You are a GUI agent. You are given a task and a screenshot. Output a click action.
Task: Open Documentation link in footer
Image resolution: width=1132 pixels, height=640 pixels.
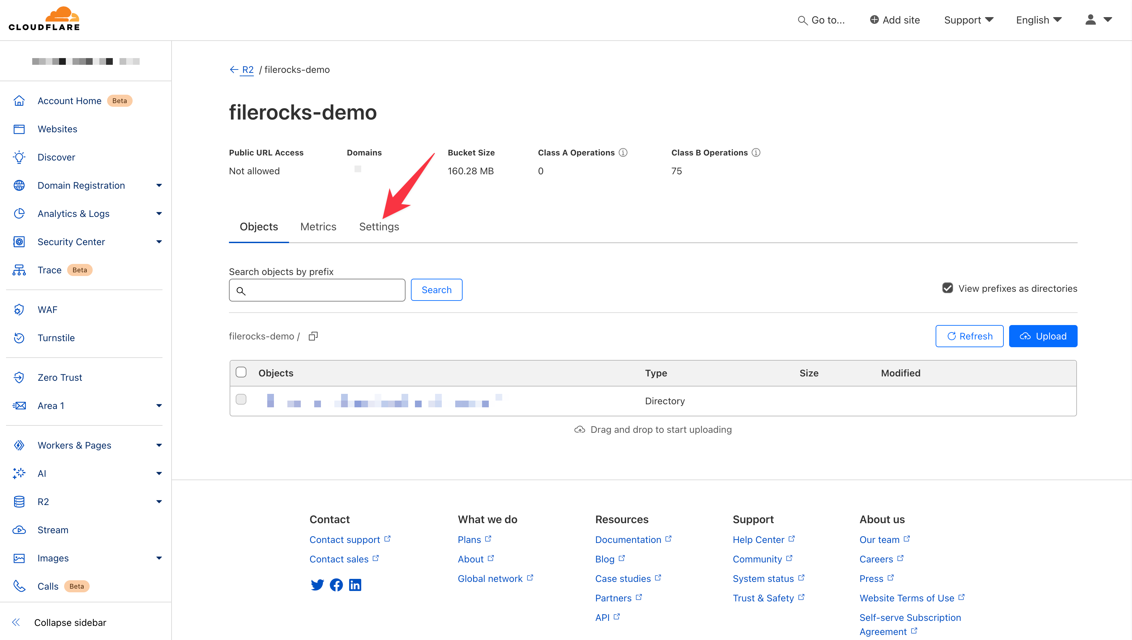(633, 539)
